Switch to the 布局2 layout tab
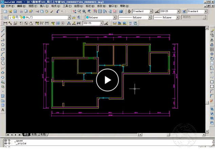 pyautogui.click(x=43, y=135)
